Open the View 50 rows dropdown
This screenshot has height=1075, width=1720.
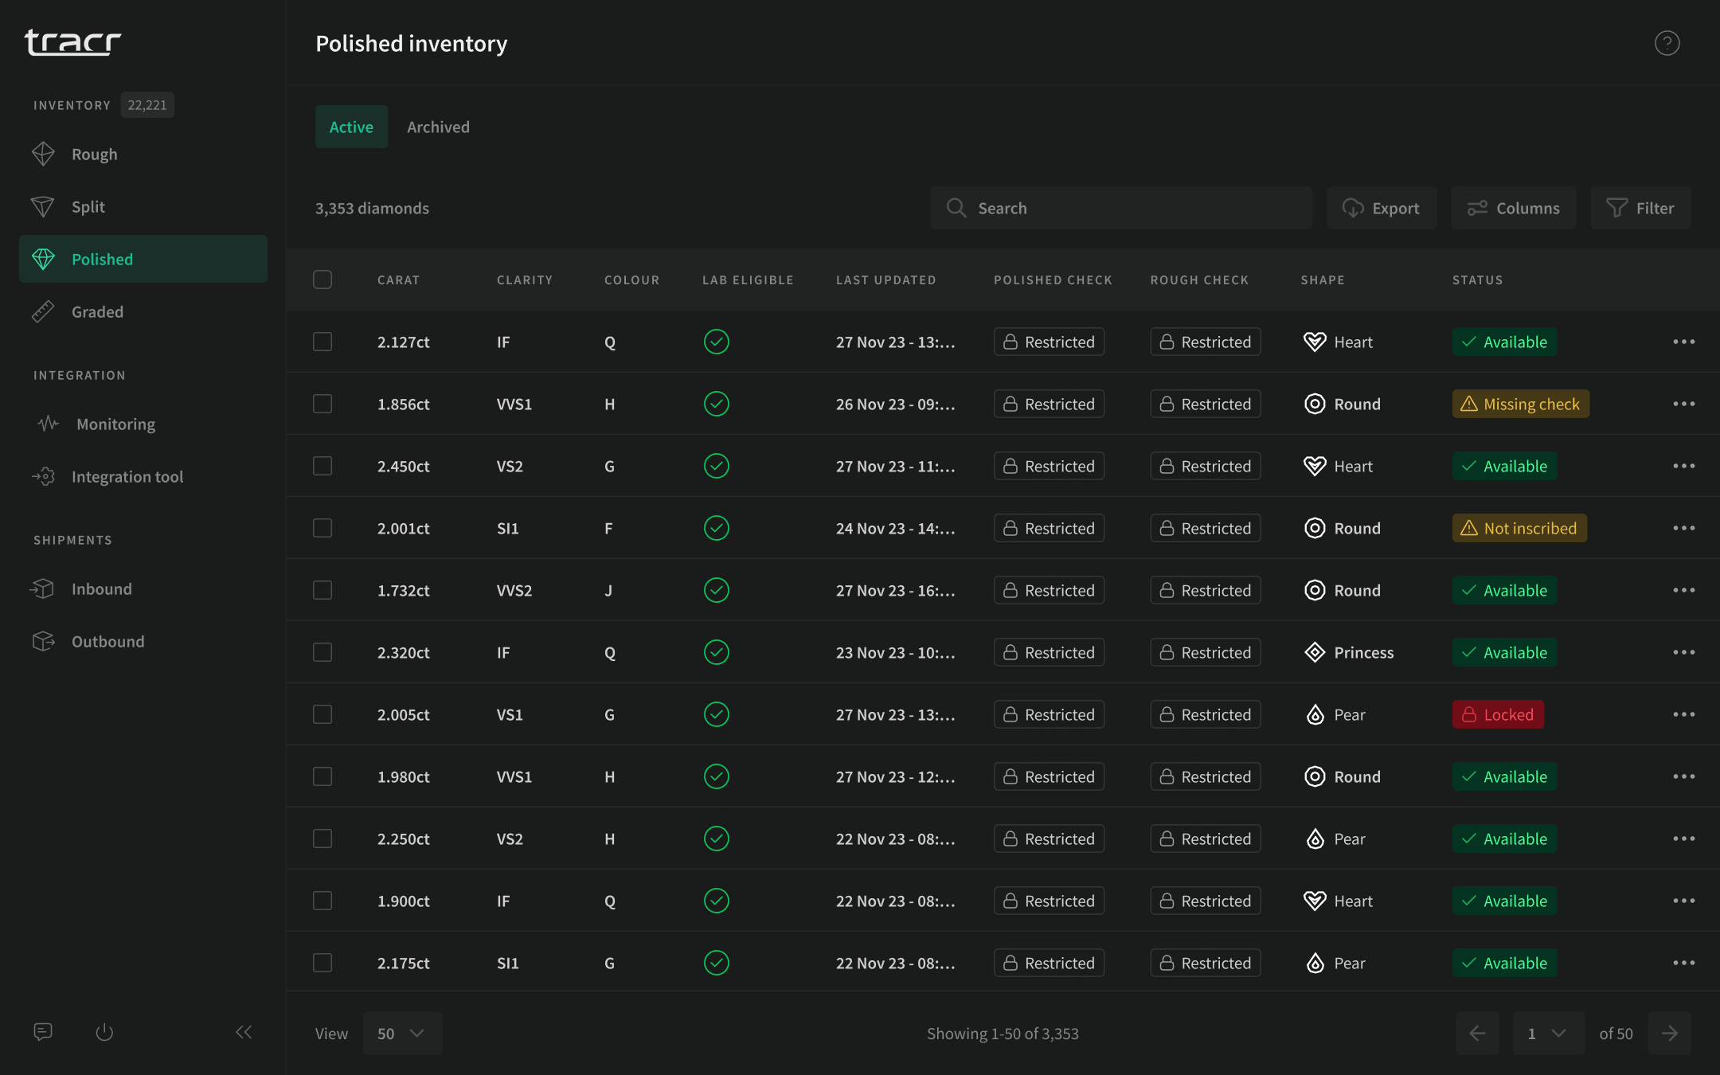(x=402, y=1033)
